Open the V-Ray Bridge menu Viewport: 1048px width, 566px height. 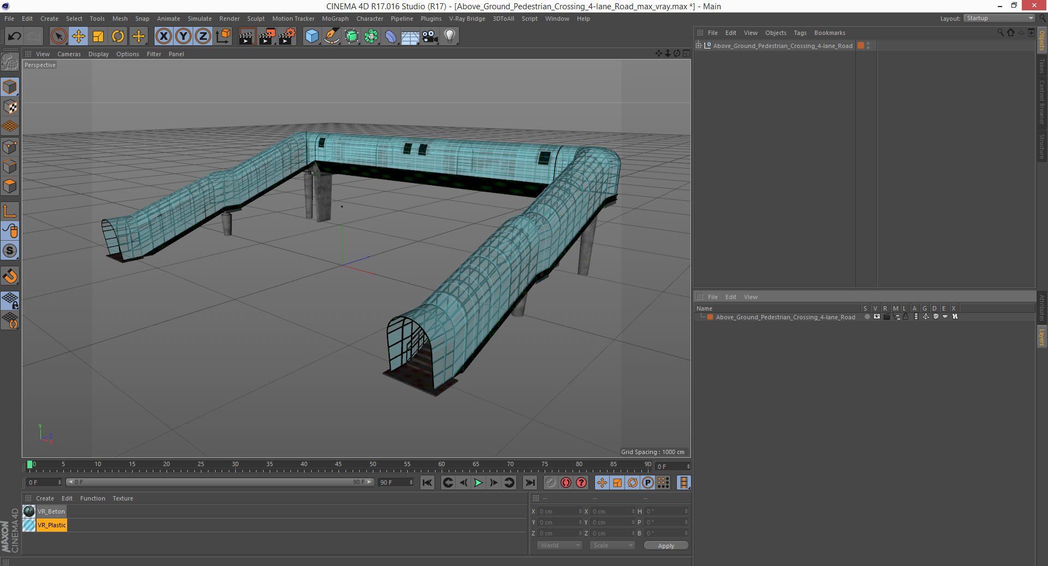click(467, 19)
